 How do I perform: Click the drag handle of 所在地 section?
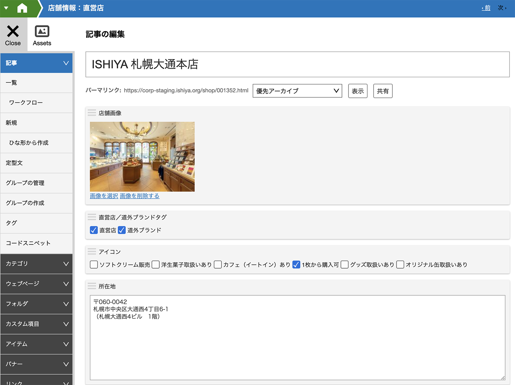[x=92, y=286]
